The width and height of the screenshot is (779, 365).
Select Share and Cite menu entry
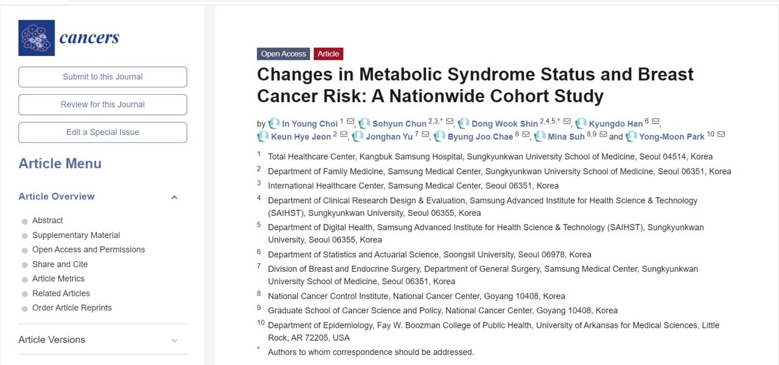pos(60,264)
